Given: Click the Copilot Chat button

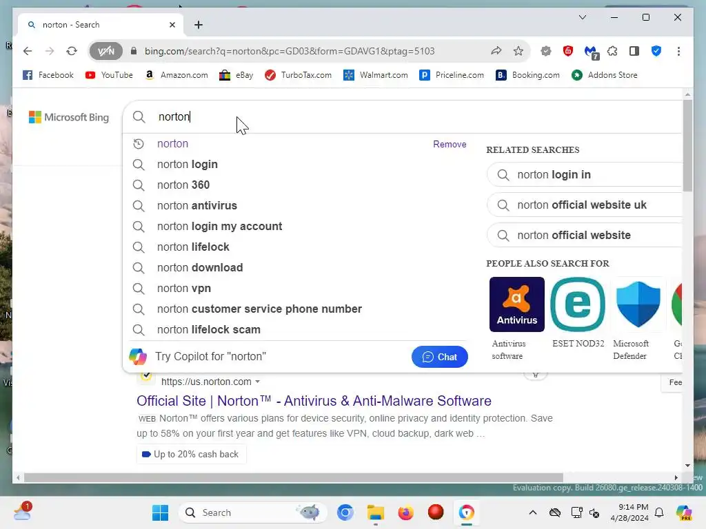Looking at the screenshot, I should coord(439,357).
